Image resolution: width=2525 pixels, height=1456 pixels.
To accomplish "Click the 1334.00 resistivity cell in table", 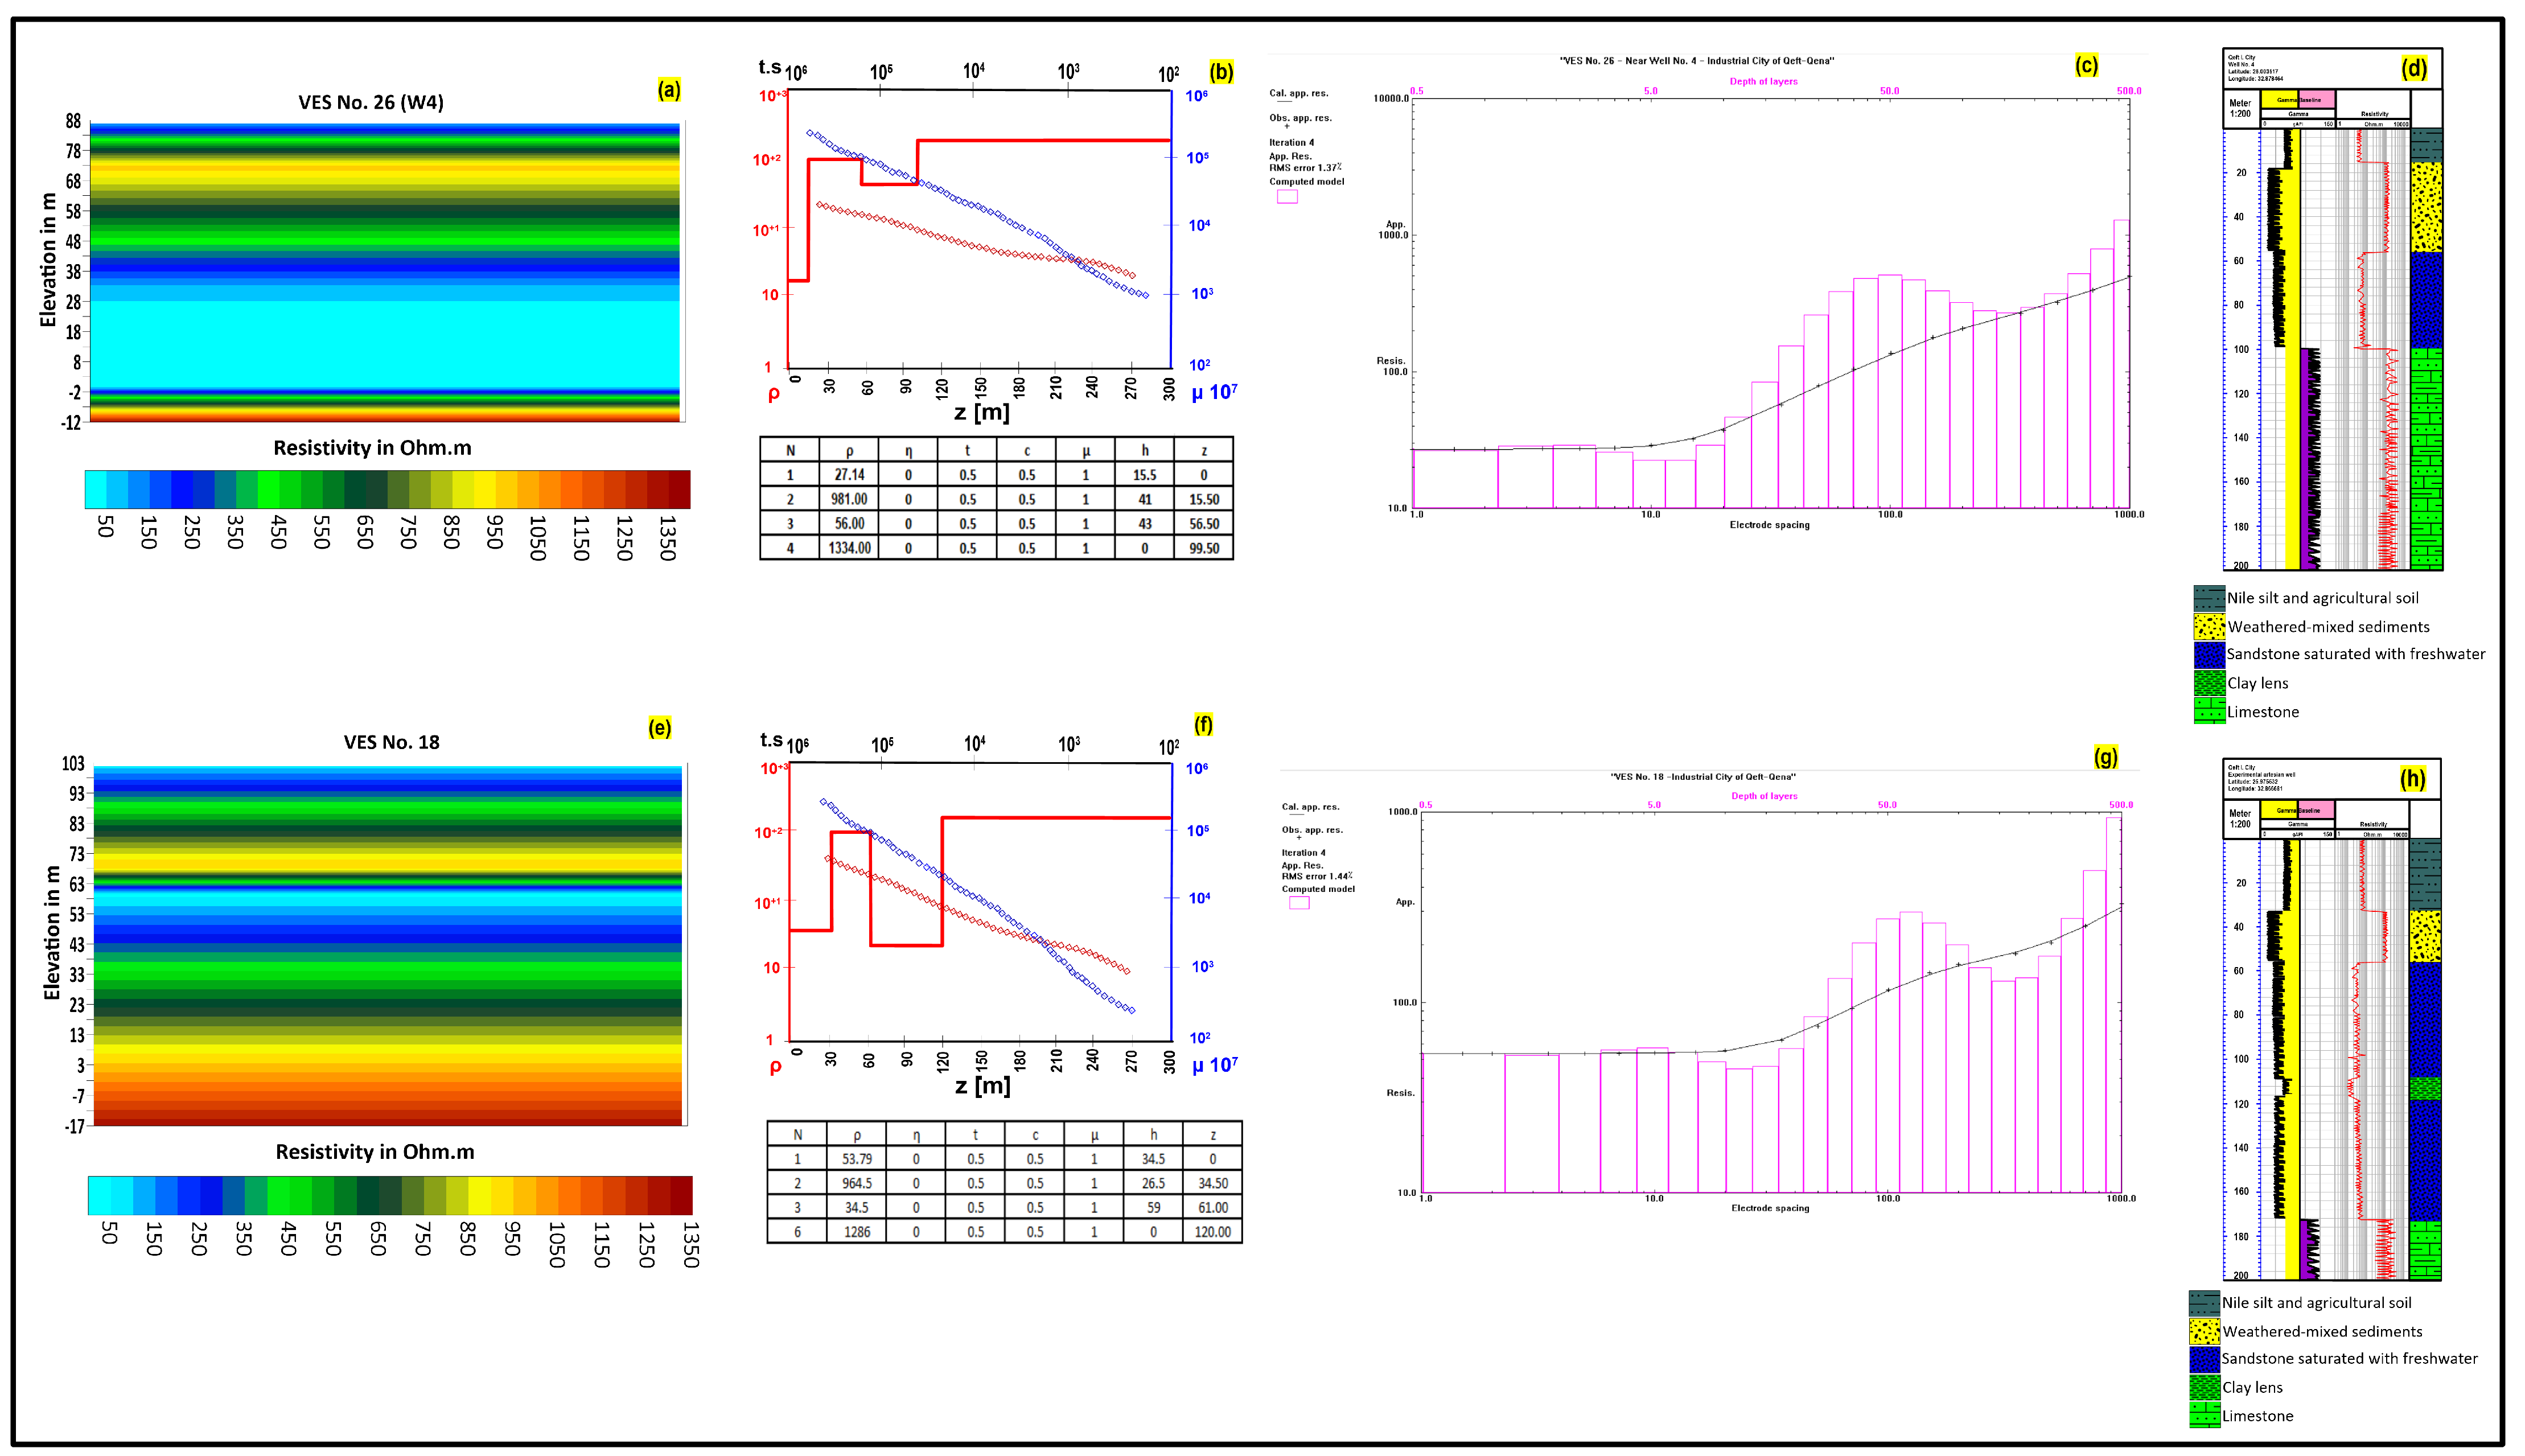I will 849,548.
